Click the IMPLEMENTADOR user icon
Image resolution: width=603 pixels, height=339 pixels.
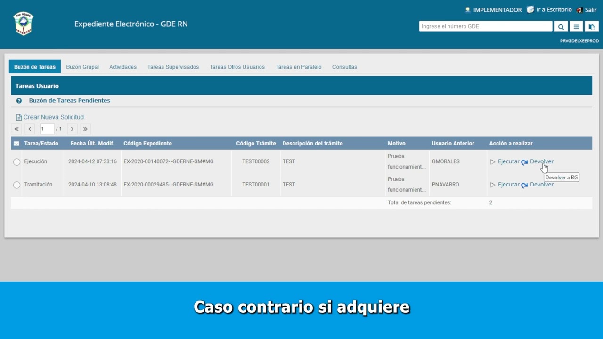(468, 10)
